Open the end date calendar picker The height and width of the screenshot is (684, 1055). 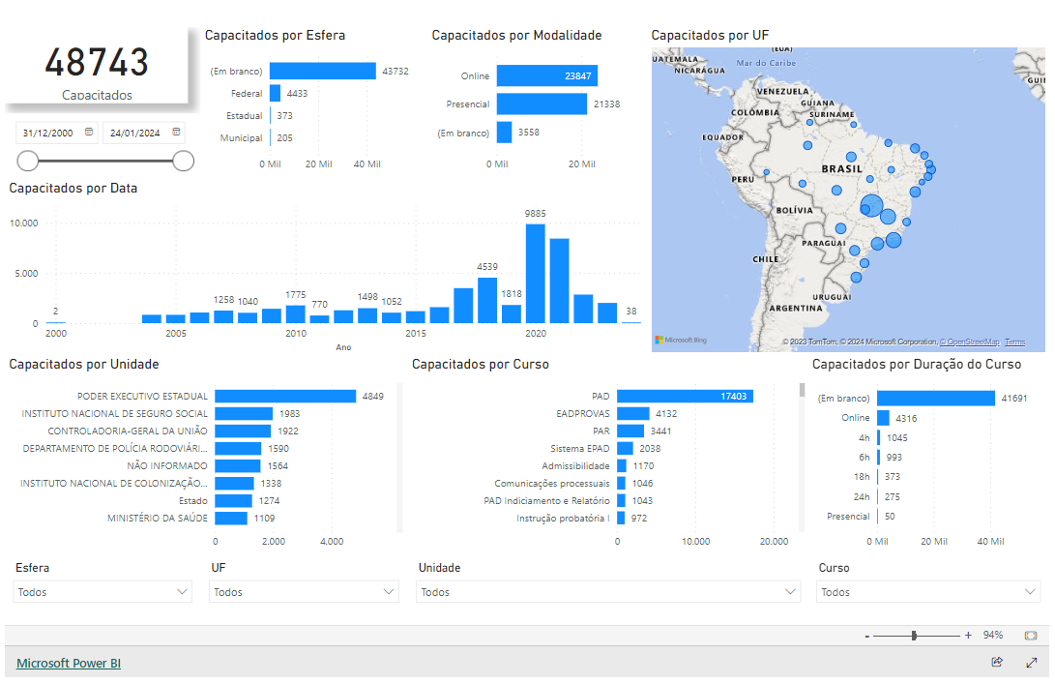coord(176,132)
